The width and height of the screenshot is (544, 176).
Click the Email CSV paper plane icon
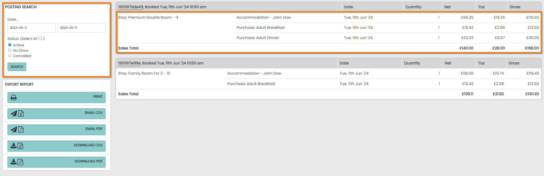14,114
